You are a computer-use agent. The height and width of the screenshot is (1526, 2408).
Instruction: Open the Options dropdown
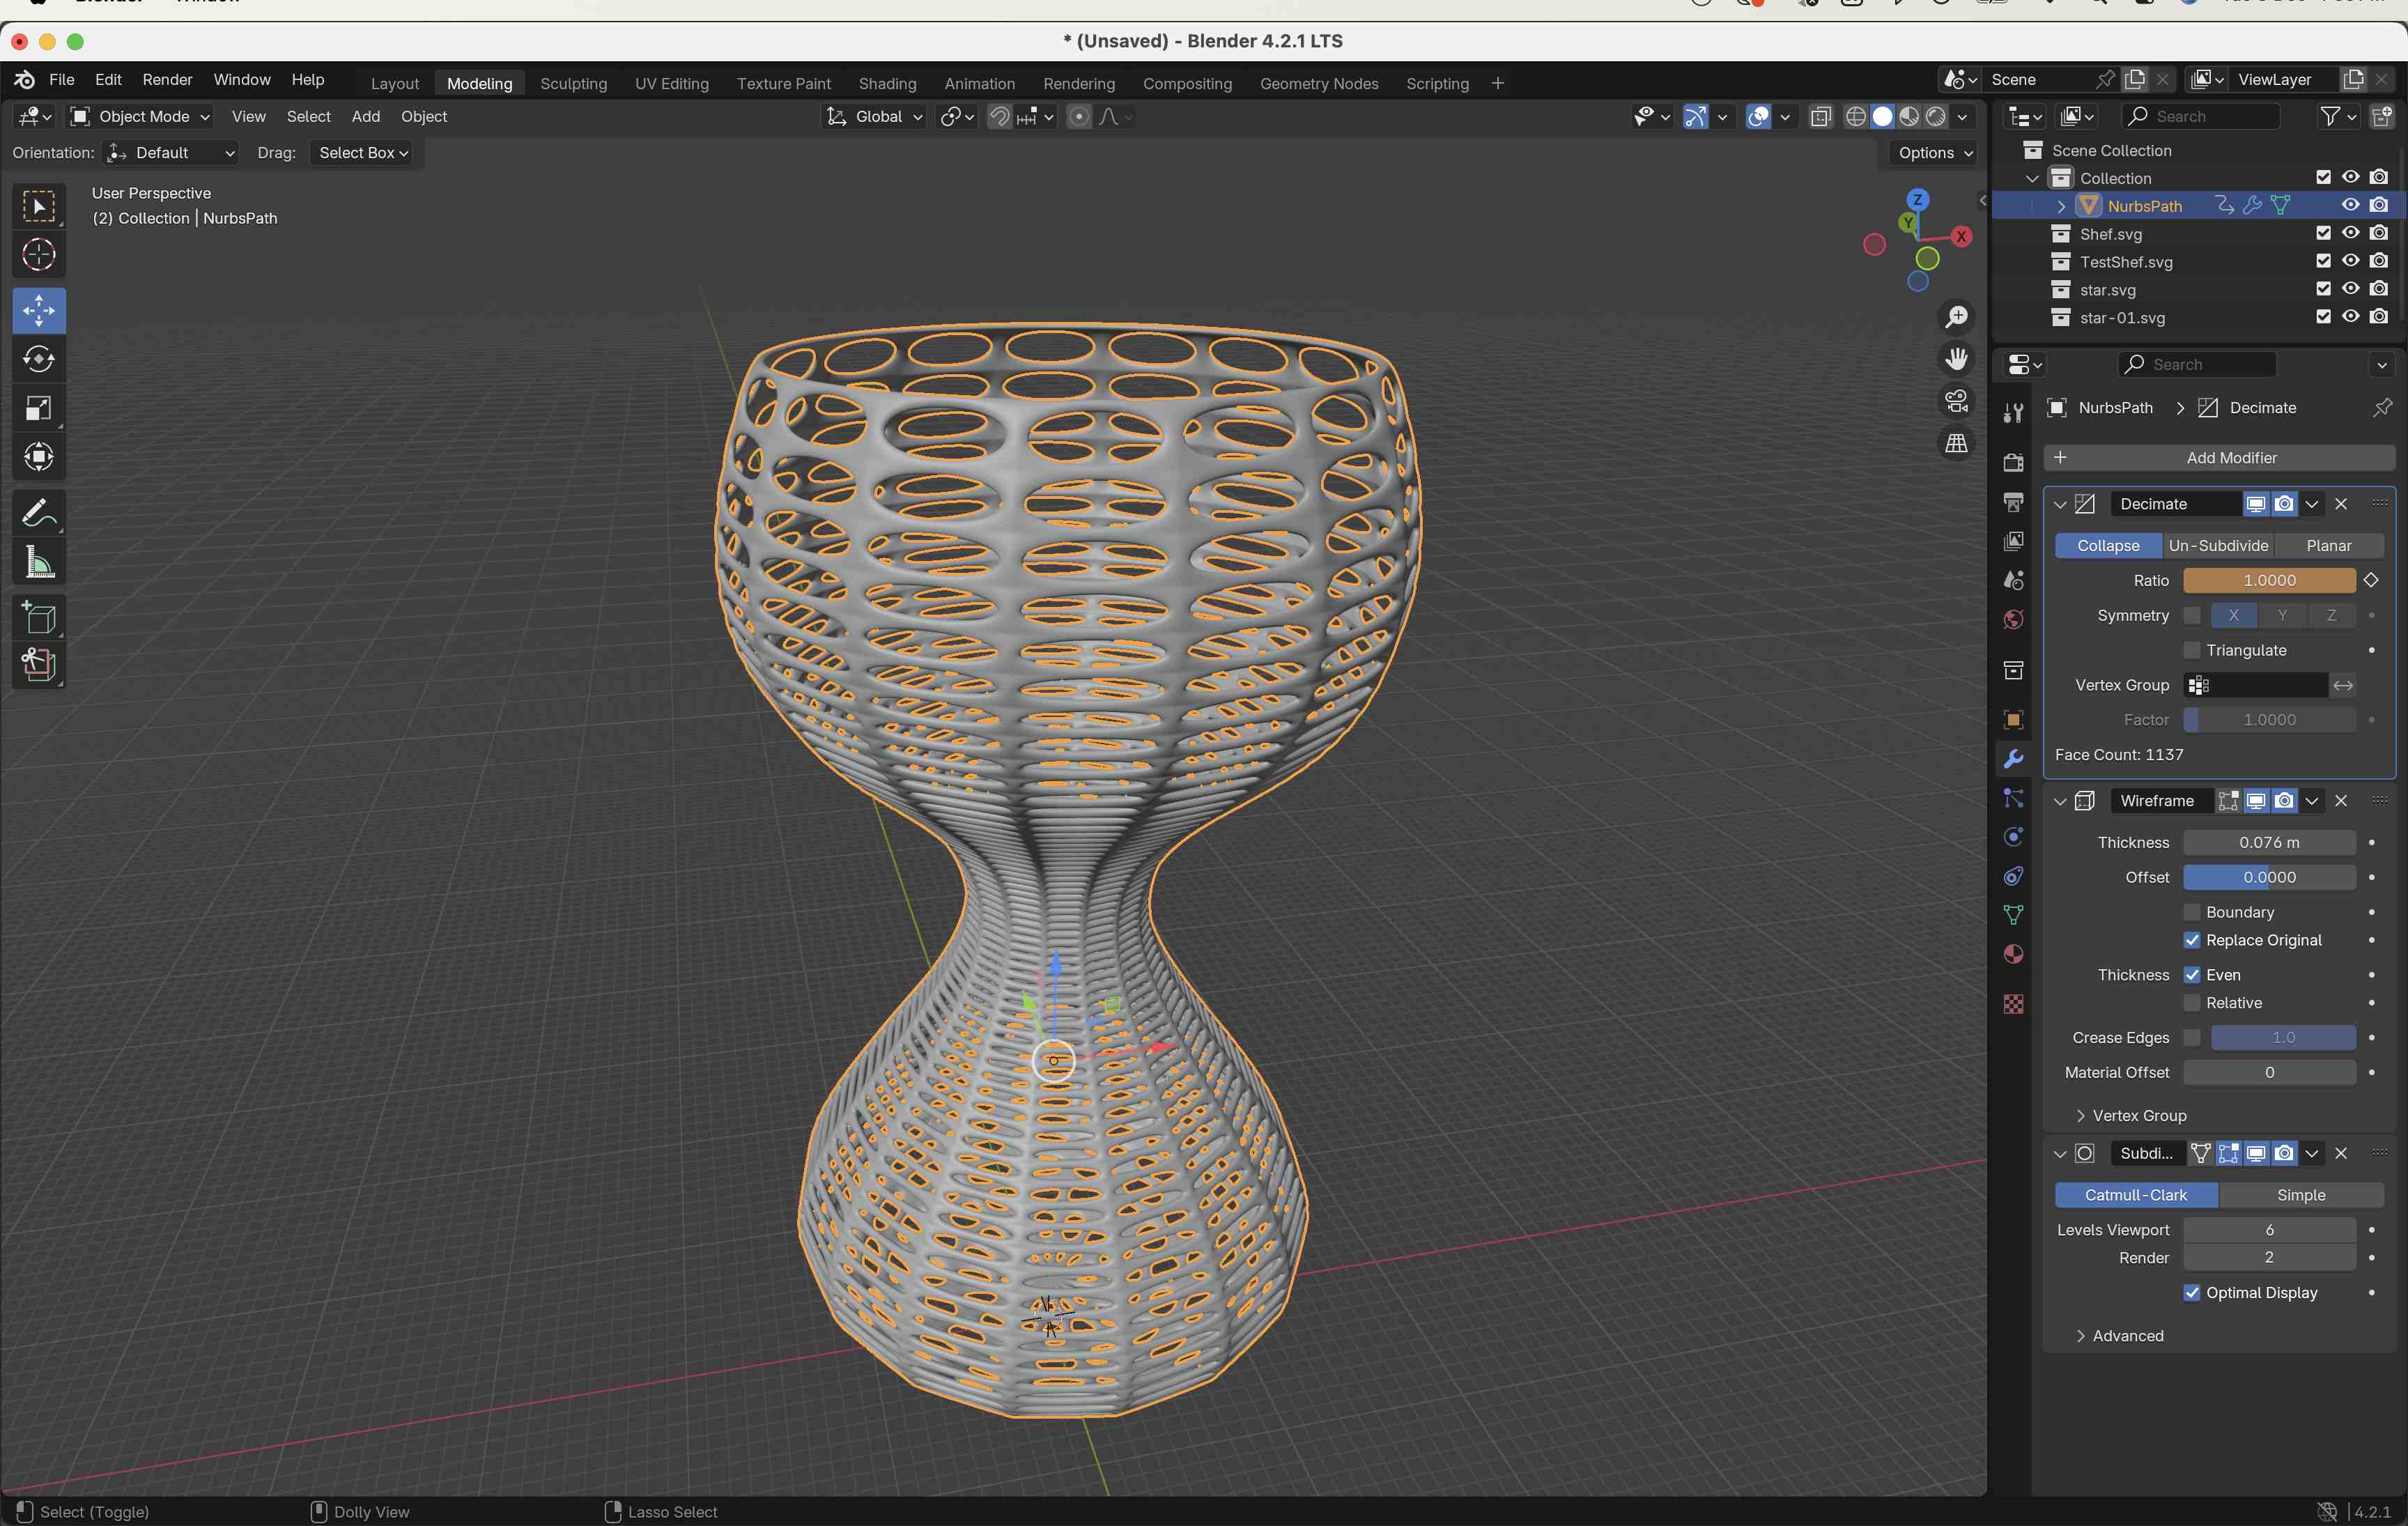[1935, 153]
